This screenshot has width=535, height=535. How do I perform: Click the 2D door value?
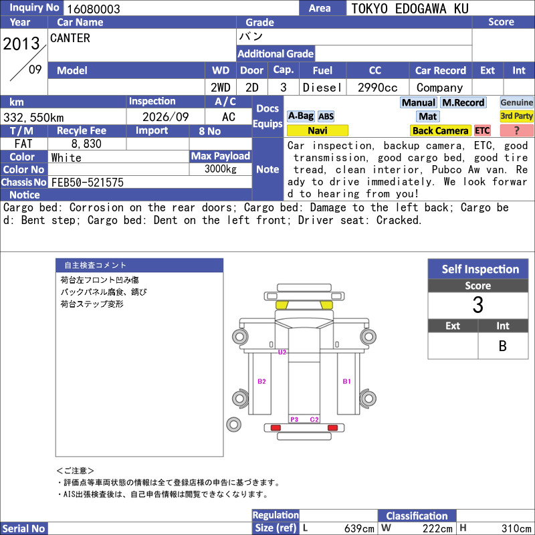tap(252, 88)
